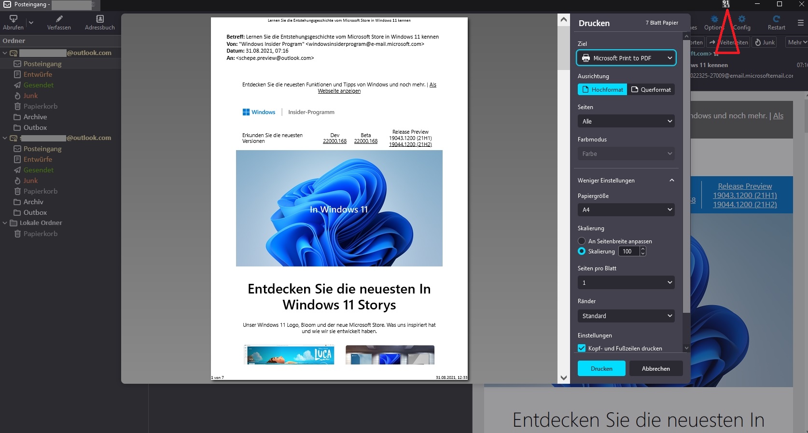
Task: Open 19044.1200 (21H2) link in background message
Action: 745,204
